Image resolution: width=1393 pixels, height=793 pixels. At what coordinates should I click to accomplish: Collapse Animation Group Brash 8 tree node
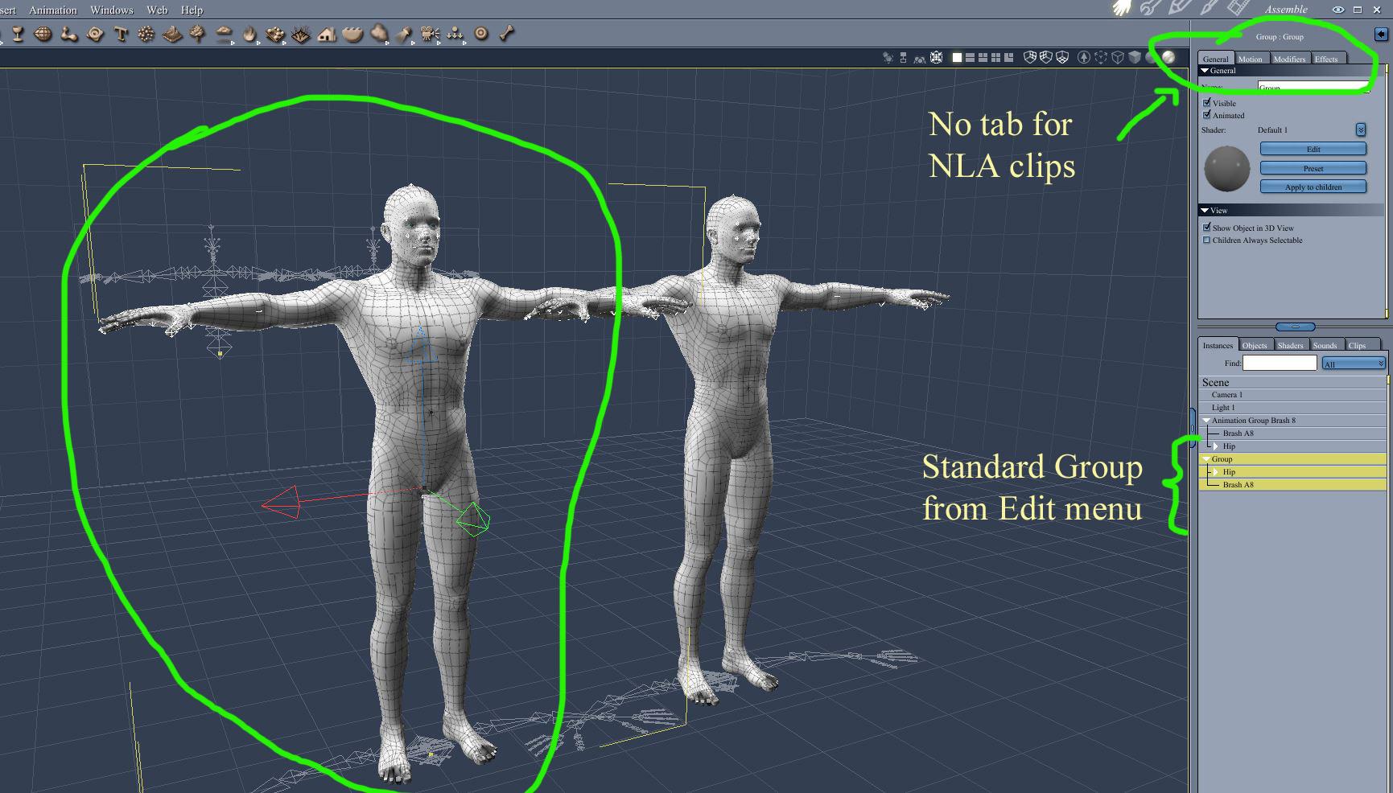coord(1206,421)
